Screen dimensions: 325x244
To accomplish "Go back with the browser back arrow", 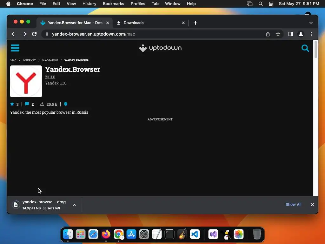I will tap(14, 34).
